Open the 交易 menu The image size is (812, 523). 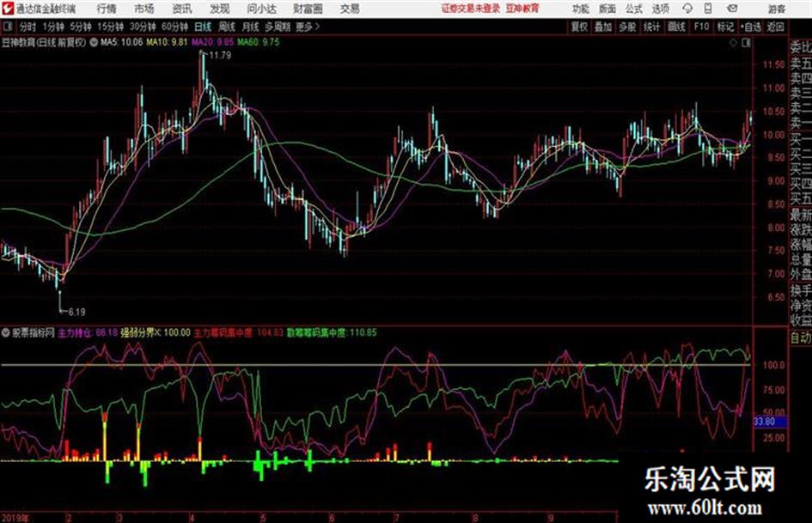[350, 9]
